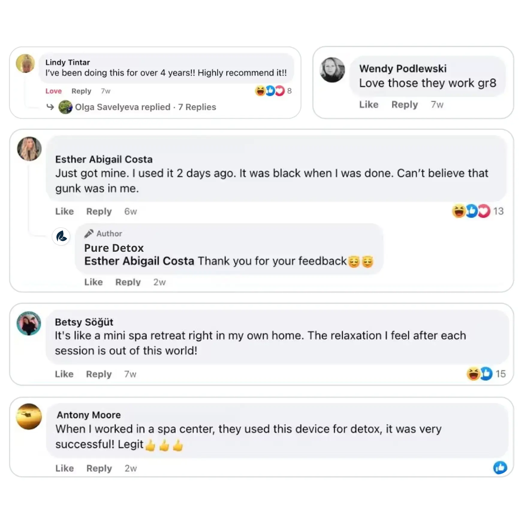Open the tagged Esther Abigail Costa mention
523x523 pixels.
(x=139, y=261)
